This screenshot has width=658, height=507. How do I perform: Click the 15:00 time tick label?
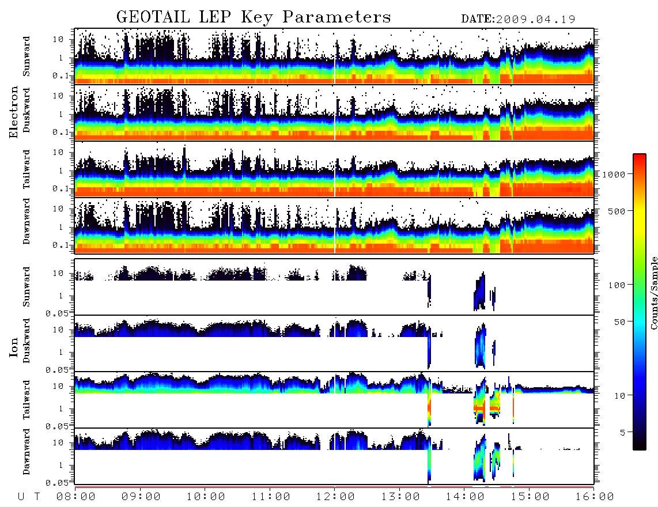(x=530, y=497)
